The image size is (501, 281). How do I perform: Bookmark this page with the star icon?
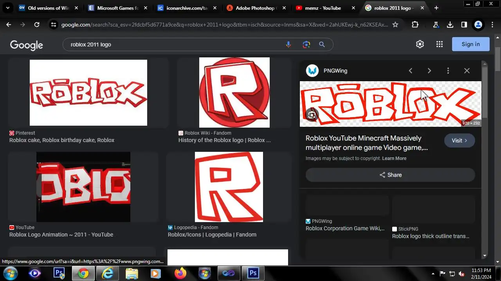[x=395, y=25]
